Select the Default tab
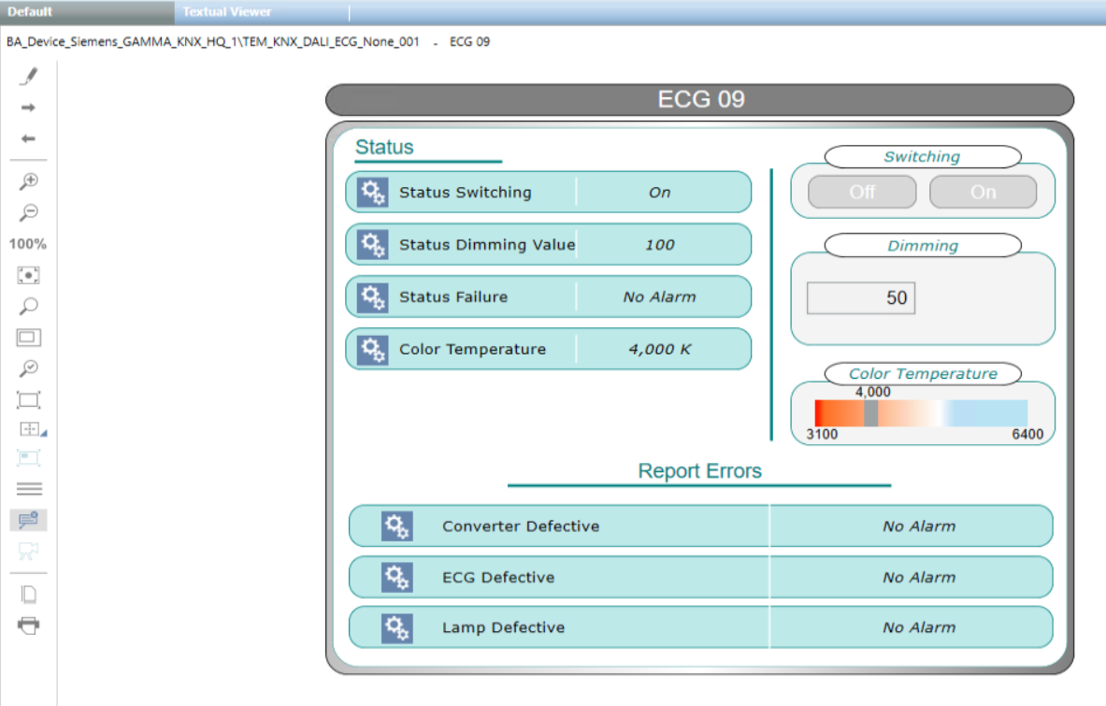The image size is (1106, 706). 30,12
